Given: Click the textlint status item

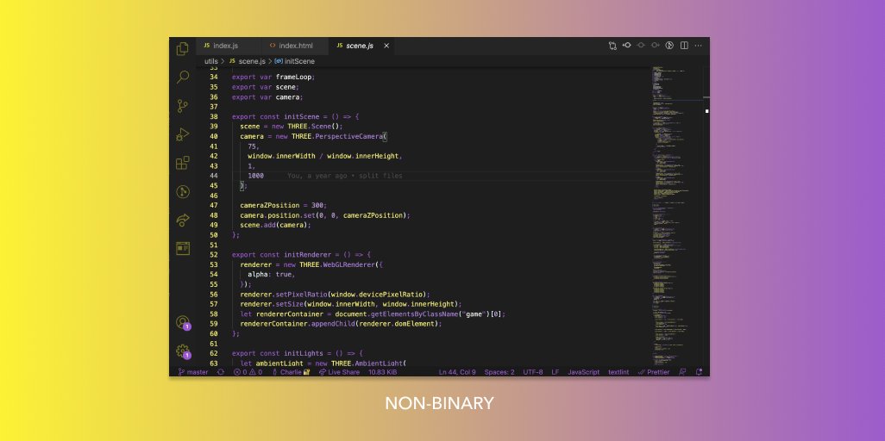Looking at the screenshot, I should coord(618,372).
